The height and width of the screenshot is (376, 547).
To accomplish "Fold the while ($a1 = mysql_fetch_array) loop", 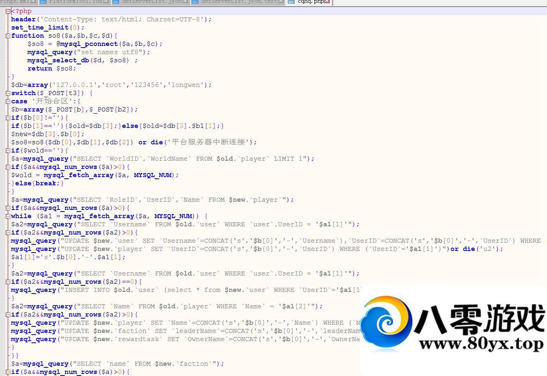I will [8, 216].
